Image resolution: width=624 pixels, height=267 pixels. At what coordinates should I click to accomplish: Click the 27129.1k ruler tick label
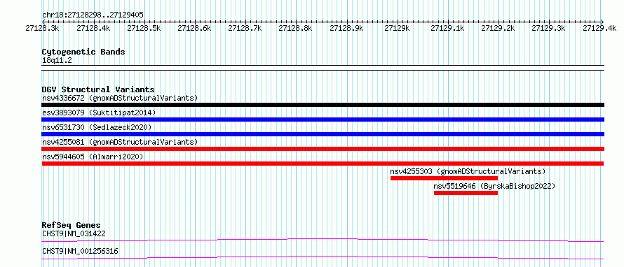(447, 28)
